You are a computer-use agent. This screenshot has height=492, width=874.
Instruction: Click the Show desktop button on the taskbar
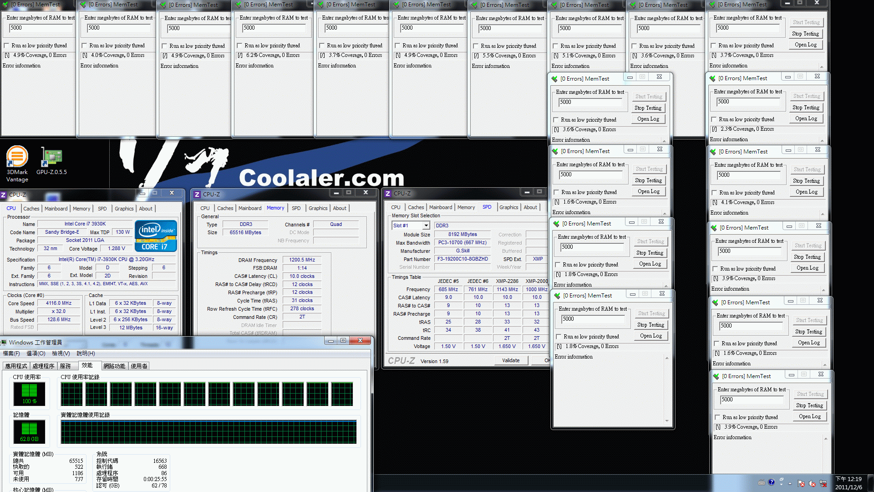pyautogui.click(x=871, y=483)
